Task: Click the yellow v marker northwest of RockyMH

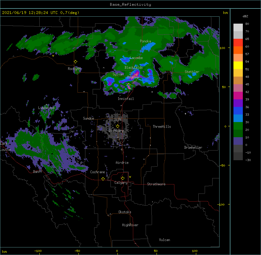Action: click(53, 56)
